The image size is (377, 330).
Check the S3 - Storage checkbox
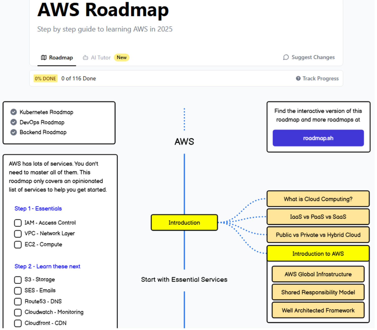click(18, 280)
